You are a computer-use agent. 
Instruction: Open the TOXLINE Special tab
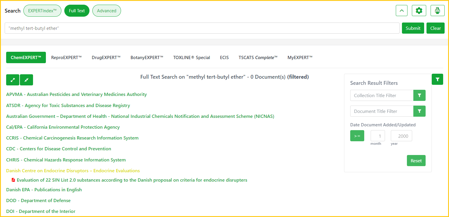click(191, 58)
